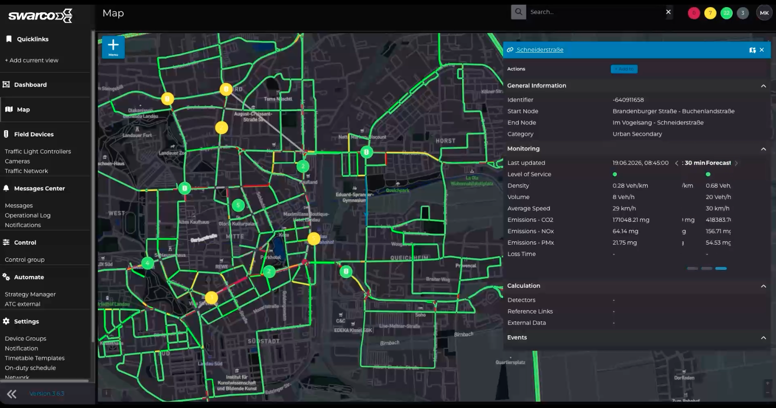776x408 pixels.
Task: Open grey counter badge showing 3
Action: [x=743, y=13]
